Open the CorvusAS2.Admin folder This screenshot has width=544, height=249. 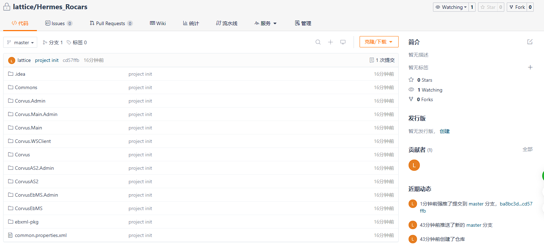[34, 168]
